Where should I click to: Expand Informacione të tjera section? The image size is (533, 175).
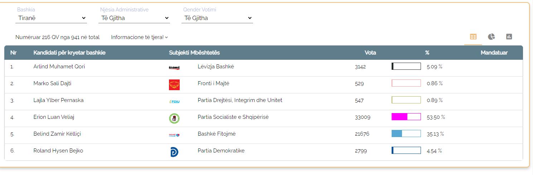[140, 37]
